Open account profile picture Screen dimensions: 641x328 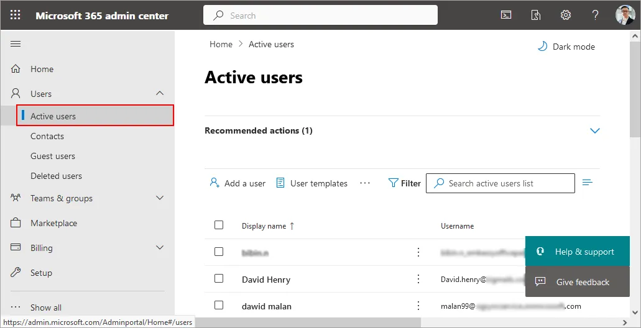tap(625, 15)
